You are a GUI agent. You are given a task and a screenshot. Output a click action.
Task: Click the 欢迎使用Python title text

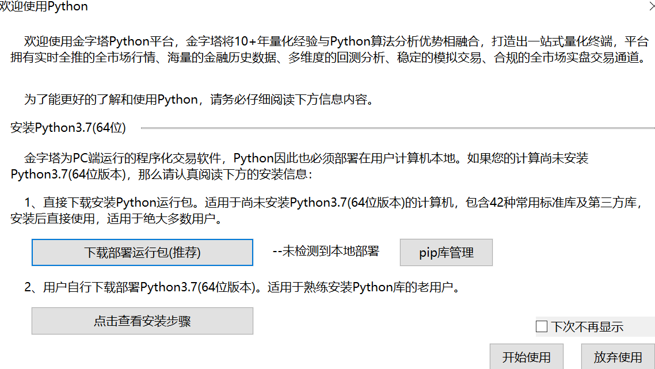pyautogui.click(x=43, y=6)
